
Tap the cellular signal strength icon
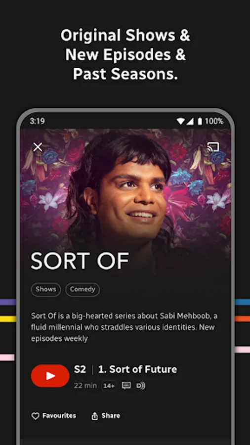click(190, 122)
